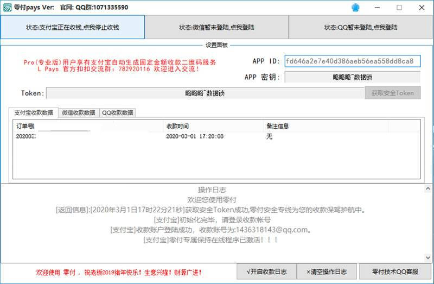
Task: Click ×清空操作日志 button
Action: [x=327, y=272]
